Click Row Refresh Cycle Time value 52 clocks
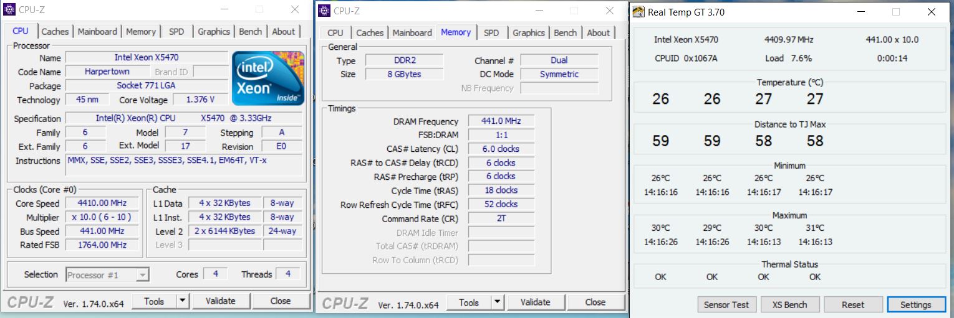Image resolution: width=954 pixels, height=318 pixels. [x=501, y=203]
